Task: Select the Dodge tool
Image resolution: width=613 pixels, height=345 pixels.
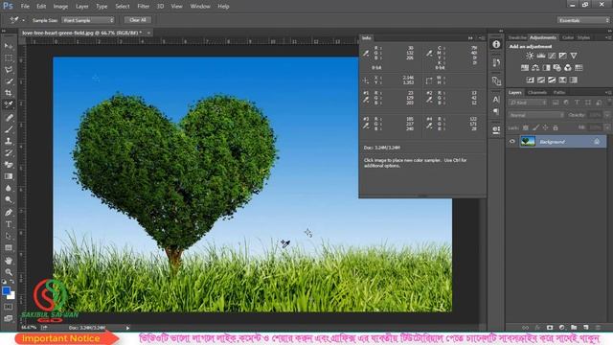Action: (x=9, y=200)
